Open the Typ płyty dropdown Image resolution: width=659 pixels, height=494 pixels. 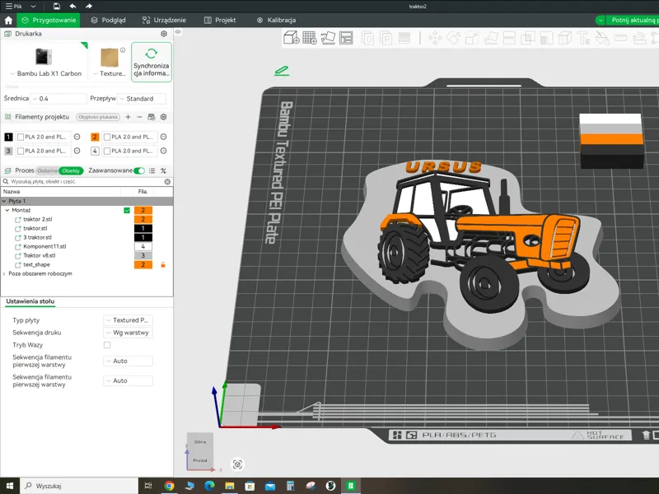(129, 320)
